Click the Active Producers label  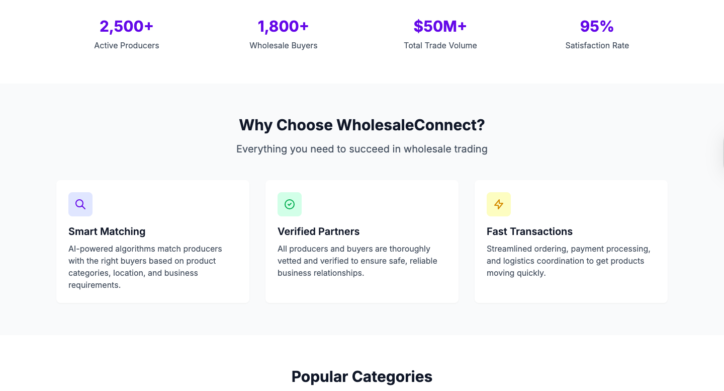click(x=127, y=45)
